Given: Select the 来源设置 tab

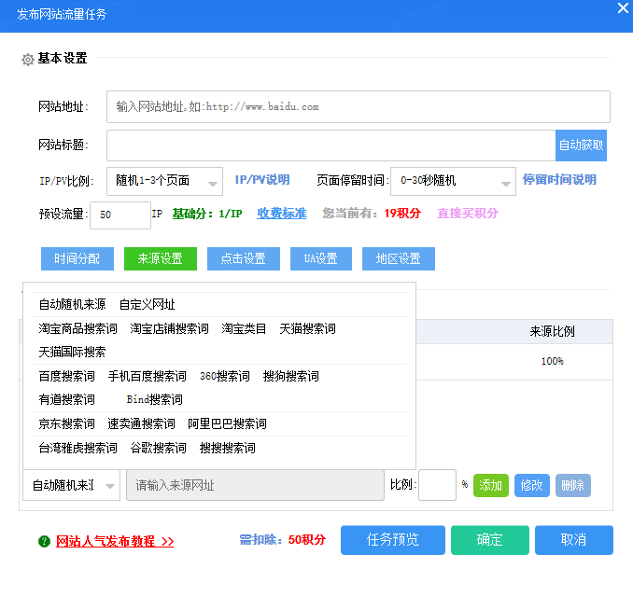Looking at the screenshot, I should click(161, 258).
